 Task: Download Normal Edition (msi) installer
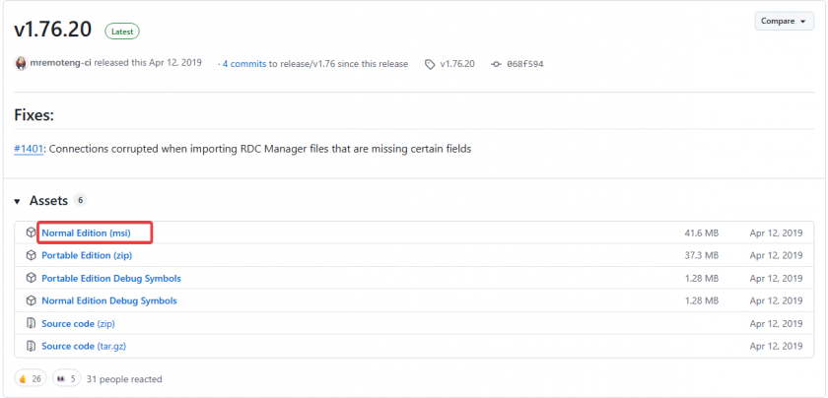pos(100,232)
